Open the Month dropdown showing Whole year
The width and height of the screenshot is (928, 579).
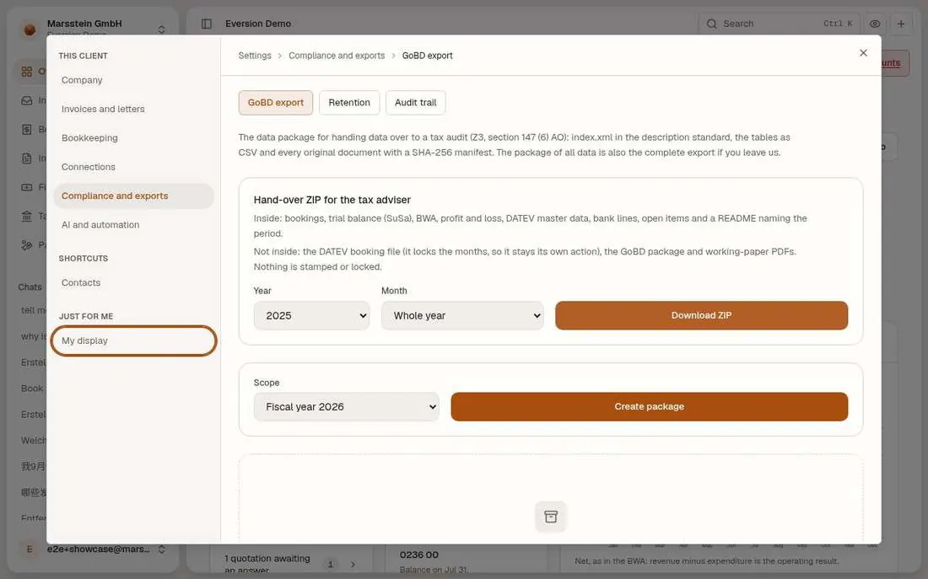click(462, 316)
